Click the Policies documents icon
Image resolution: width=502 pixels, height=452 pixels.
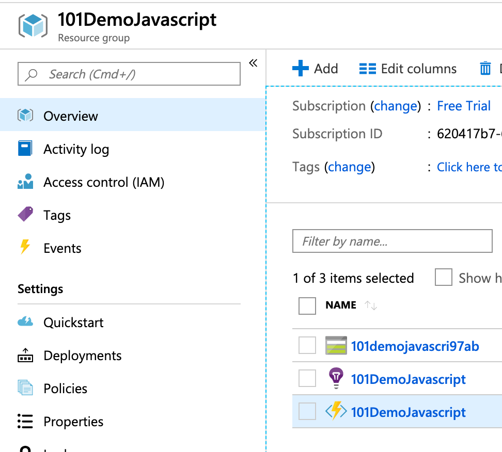coord(25,388)
